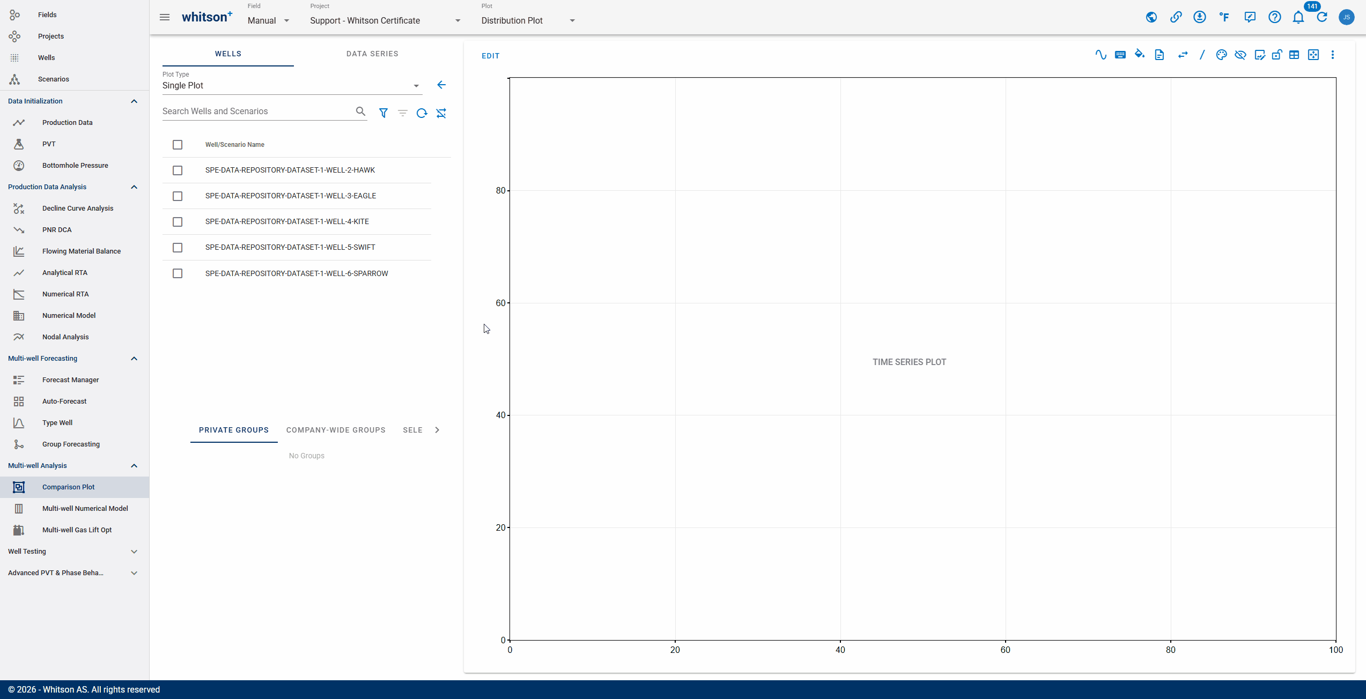The image size is (1366, 699).
Task: Click the sine wave curve icon
Action: click(1101, 55)
